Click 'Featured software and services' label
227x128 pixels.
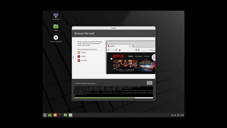[x=87, y=49]
